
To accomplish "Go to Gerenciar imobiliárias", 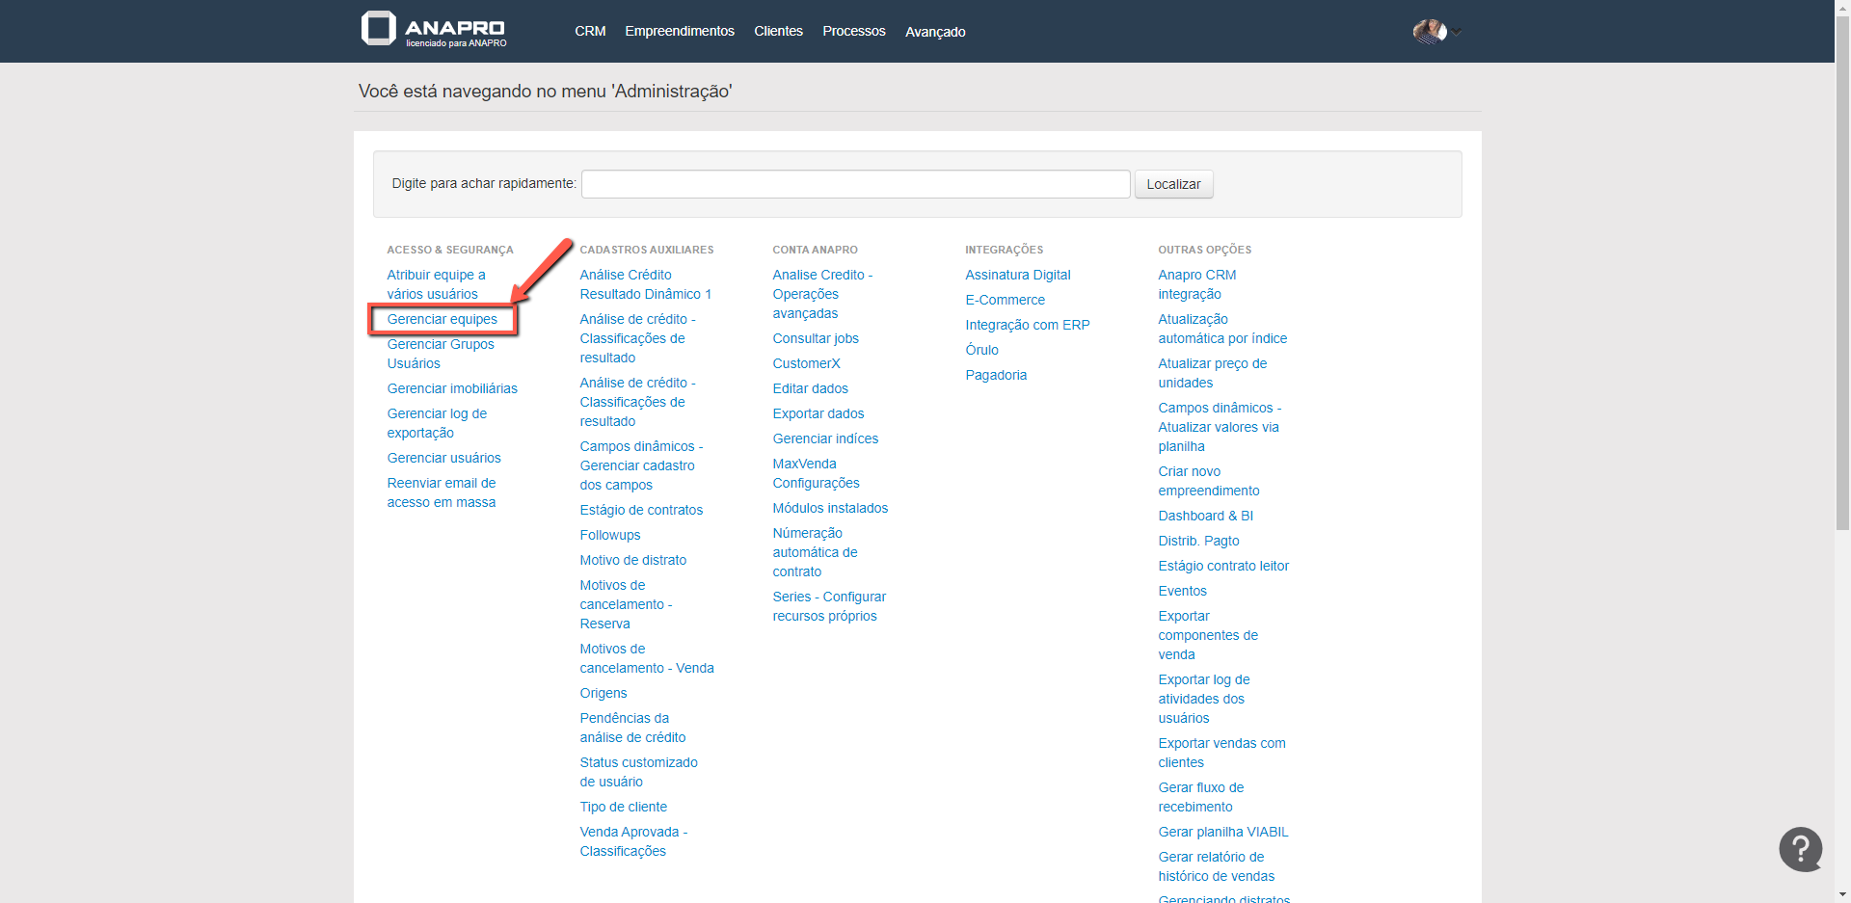I will click(452, 388).
